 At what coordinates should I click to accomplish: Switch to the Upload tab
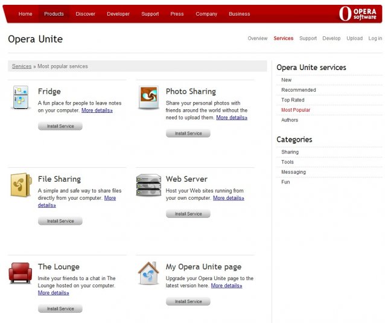pyautogui.click(x=354, y=38)
